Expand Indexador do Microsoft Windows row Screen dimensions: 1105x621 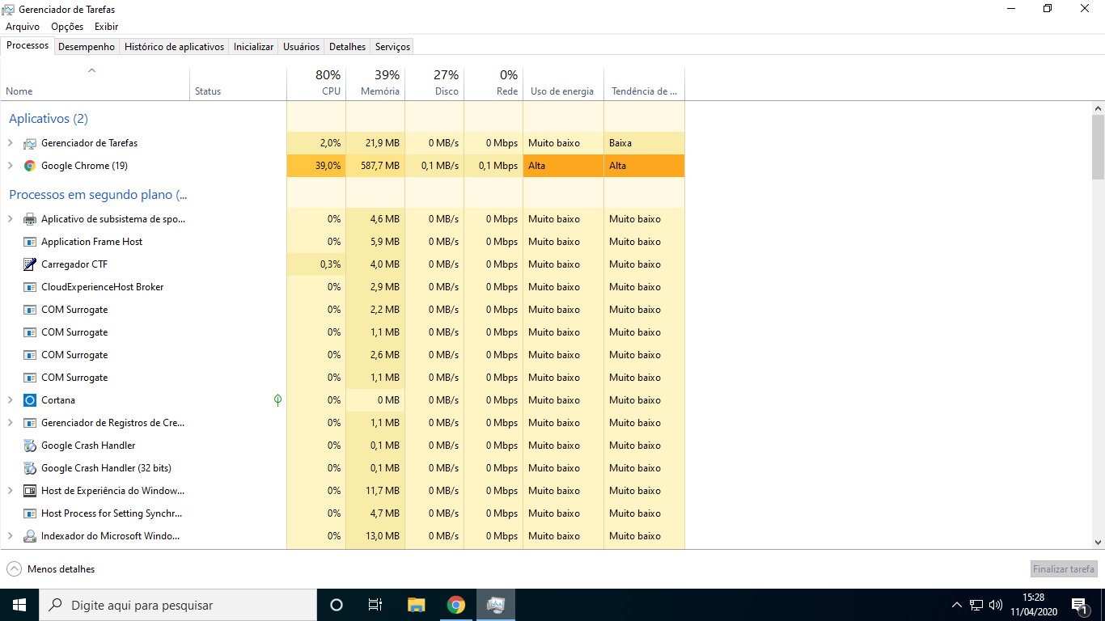pos(11,536)
